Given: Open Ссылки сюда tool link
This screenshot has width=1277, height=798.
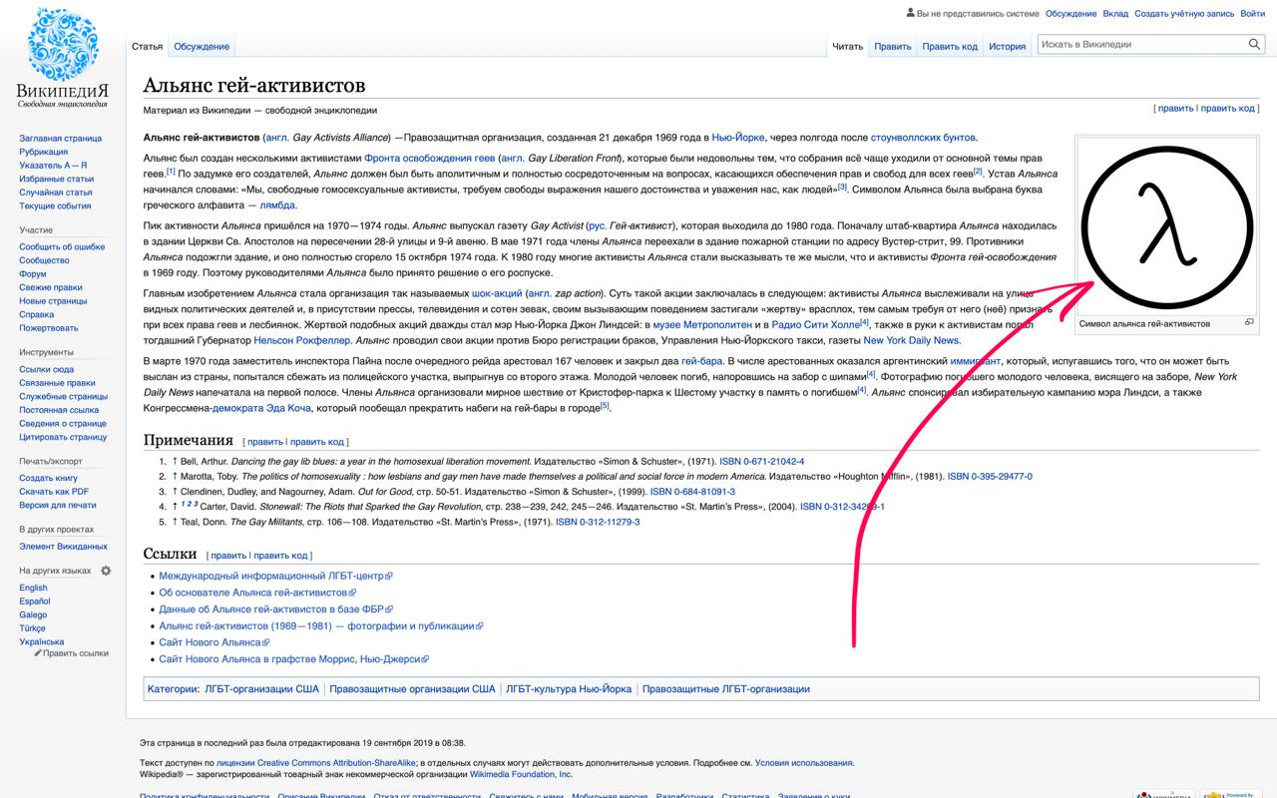Looking at the screenshot, I should click(47, 369).
